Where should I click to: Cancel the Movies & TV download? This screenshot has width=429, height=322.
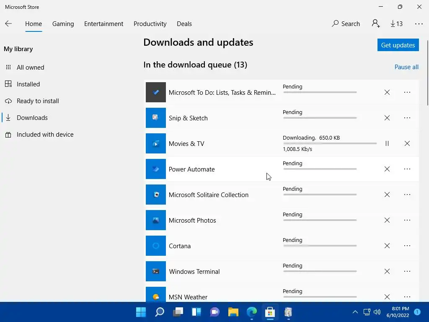(407, 143)
